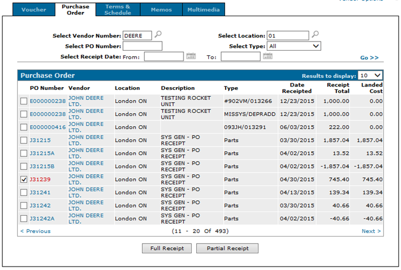Viewport: 401px width, 270px height.
Task: Open the location search magnifier
Action: (x=316, y=34)
